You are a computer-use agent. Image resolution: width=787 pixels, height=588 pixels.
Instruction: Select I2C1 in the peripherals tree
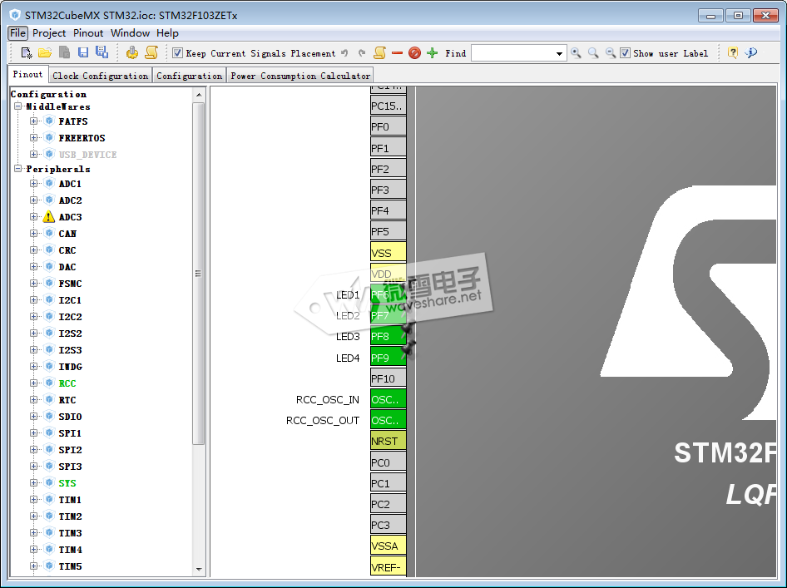click(70, 300)
